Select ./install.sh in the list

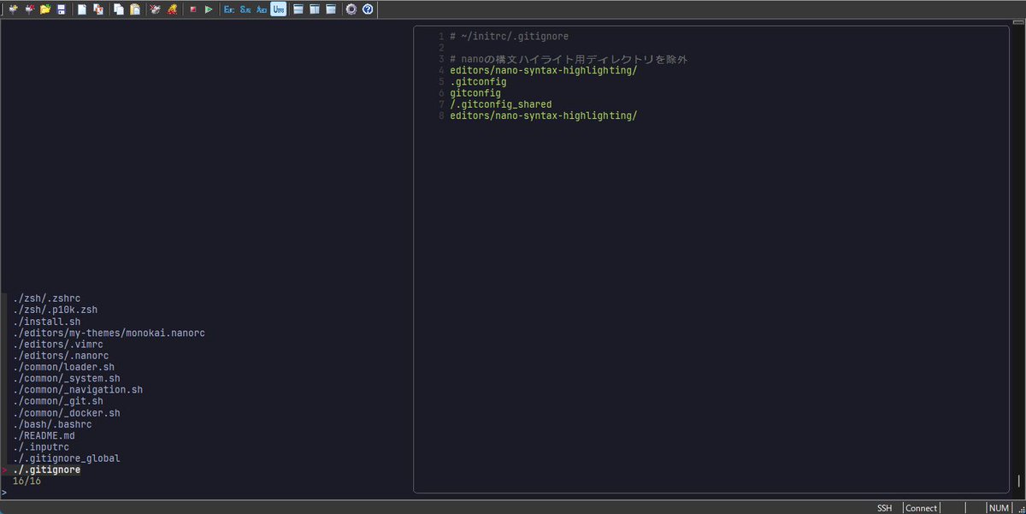pyautogui.click(x=46, y=321)
